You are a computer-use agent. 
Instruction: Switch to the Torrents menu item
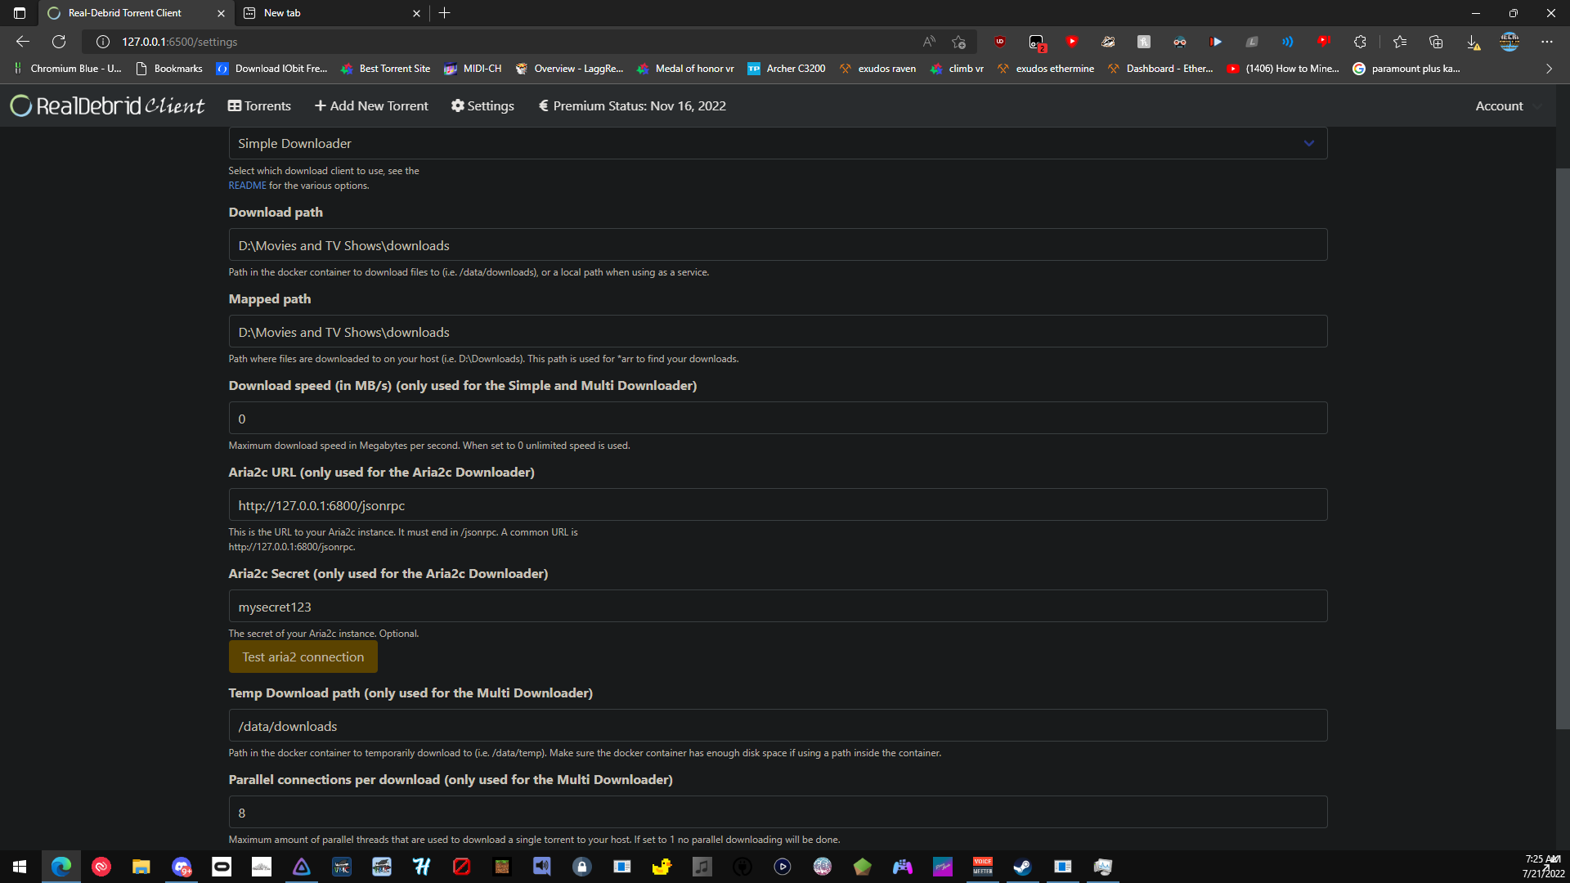click(259, 105)
